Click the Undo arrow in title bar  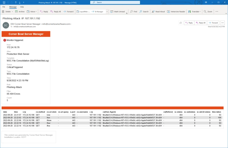(x=8, y=2)
